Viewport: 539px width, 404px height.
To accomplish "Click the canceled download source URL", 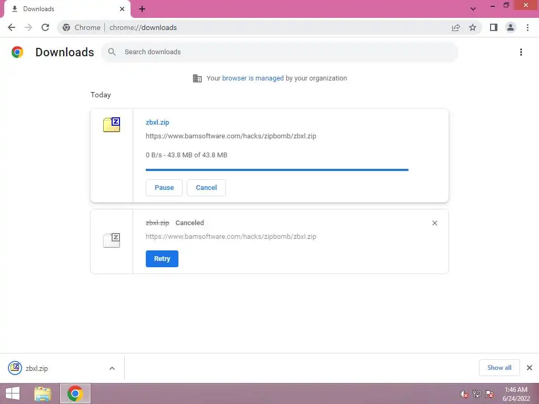I will click(x=231, y=237).
